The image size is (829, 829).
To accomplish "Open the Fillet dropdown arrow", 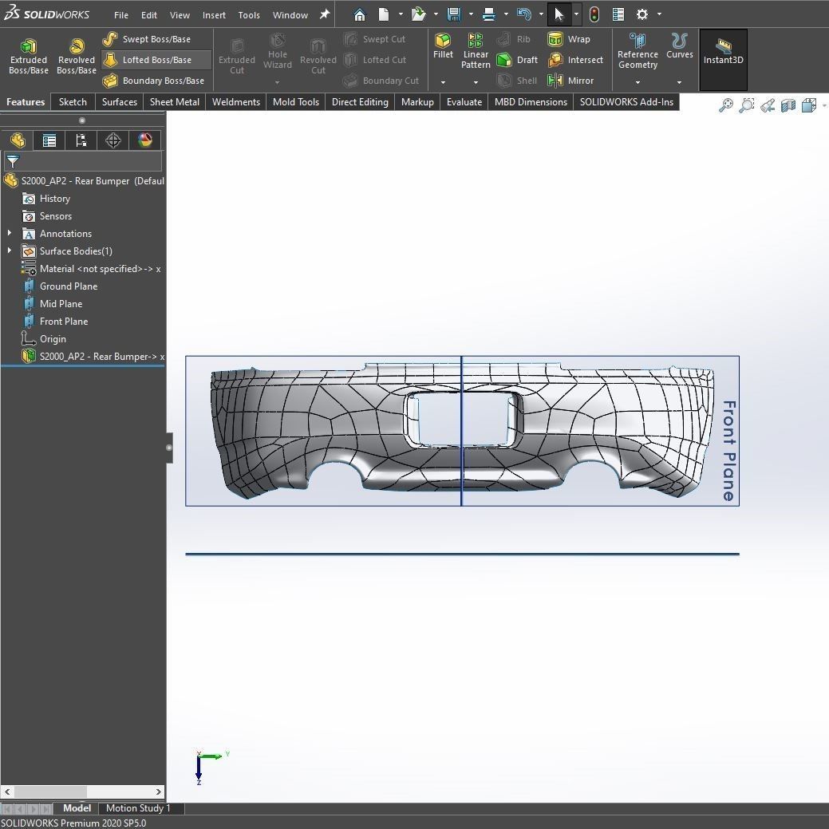I will (x=443, y=82).
